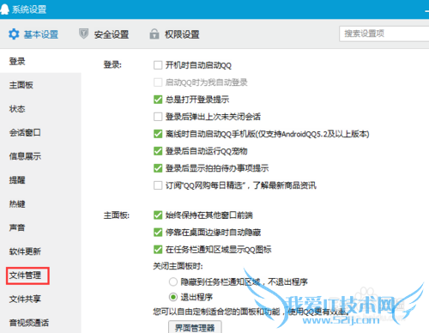
Task: Uncheck 在任务栏通知区域显示QQ图标
Action: 158,250
